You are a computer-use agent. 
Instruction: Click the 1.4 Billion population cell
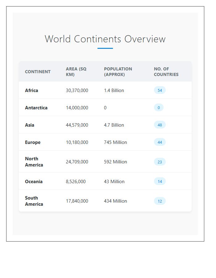pyautogui.click(x=114, y=91)
